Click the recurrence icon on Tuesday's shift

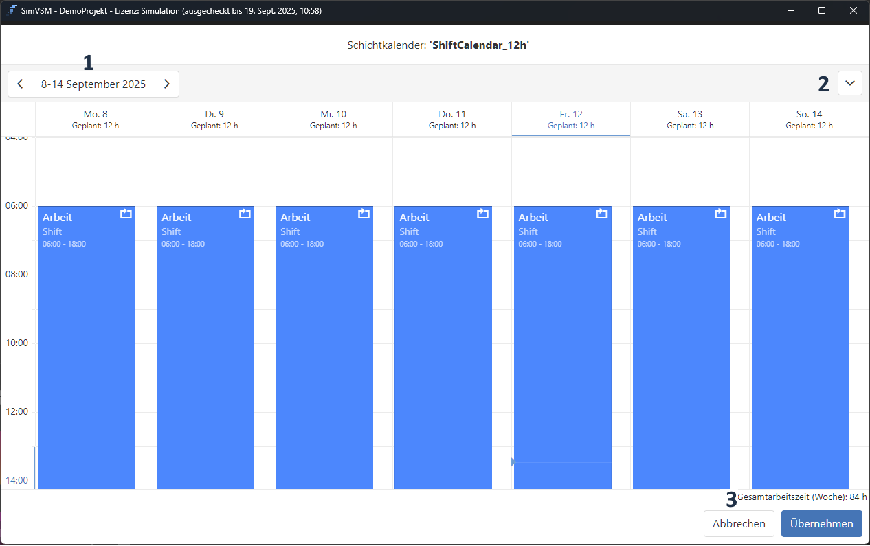[245, 214]
